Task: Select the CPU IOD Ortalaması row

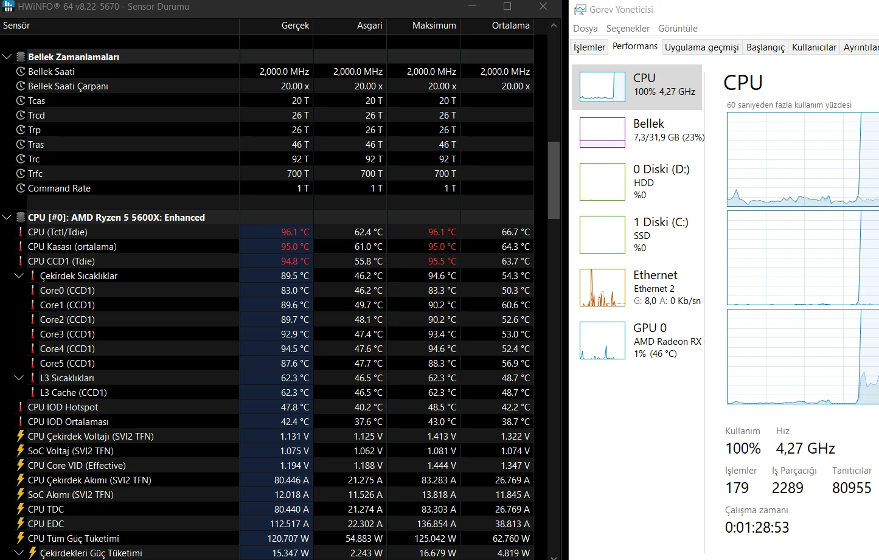Action: (x=267, y=422)
